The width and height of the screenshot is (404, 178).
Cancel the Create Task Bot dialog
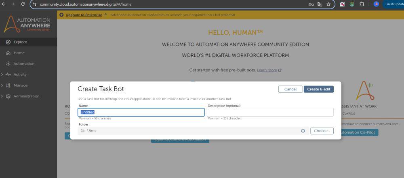coord(290,89)
